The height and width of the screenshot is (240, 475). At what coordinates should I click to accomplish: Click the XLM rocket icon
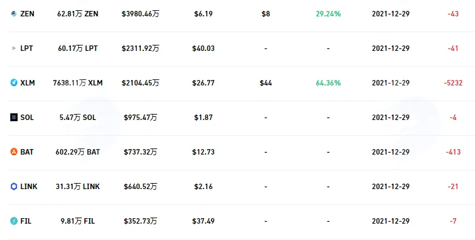14,82
